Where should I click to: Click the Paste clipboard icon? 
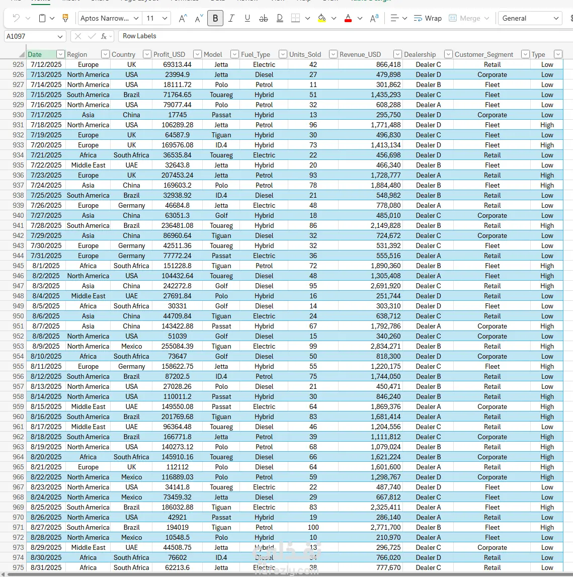(x=42, y=18)
